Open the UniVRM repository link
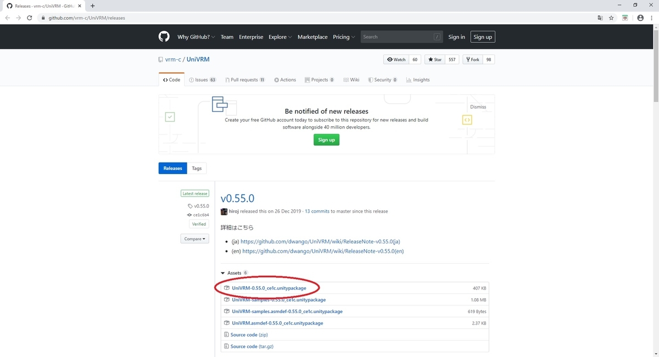 pos(198,59)
